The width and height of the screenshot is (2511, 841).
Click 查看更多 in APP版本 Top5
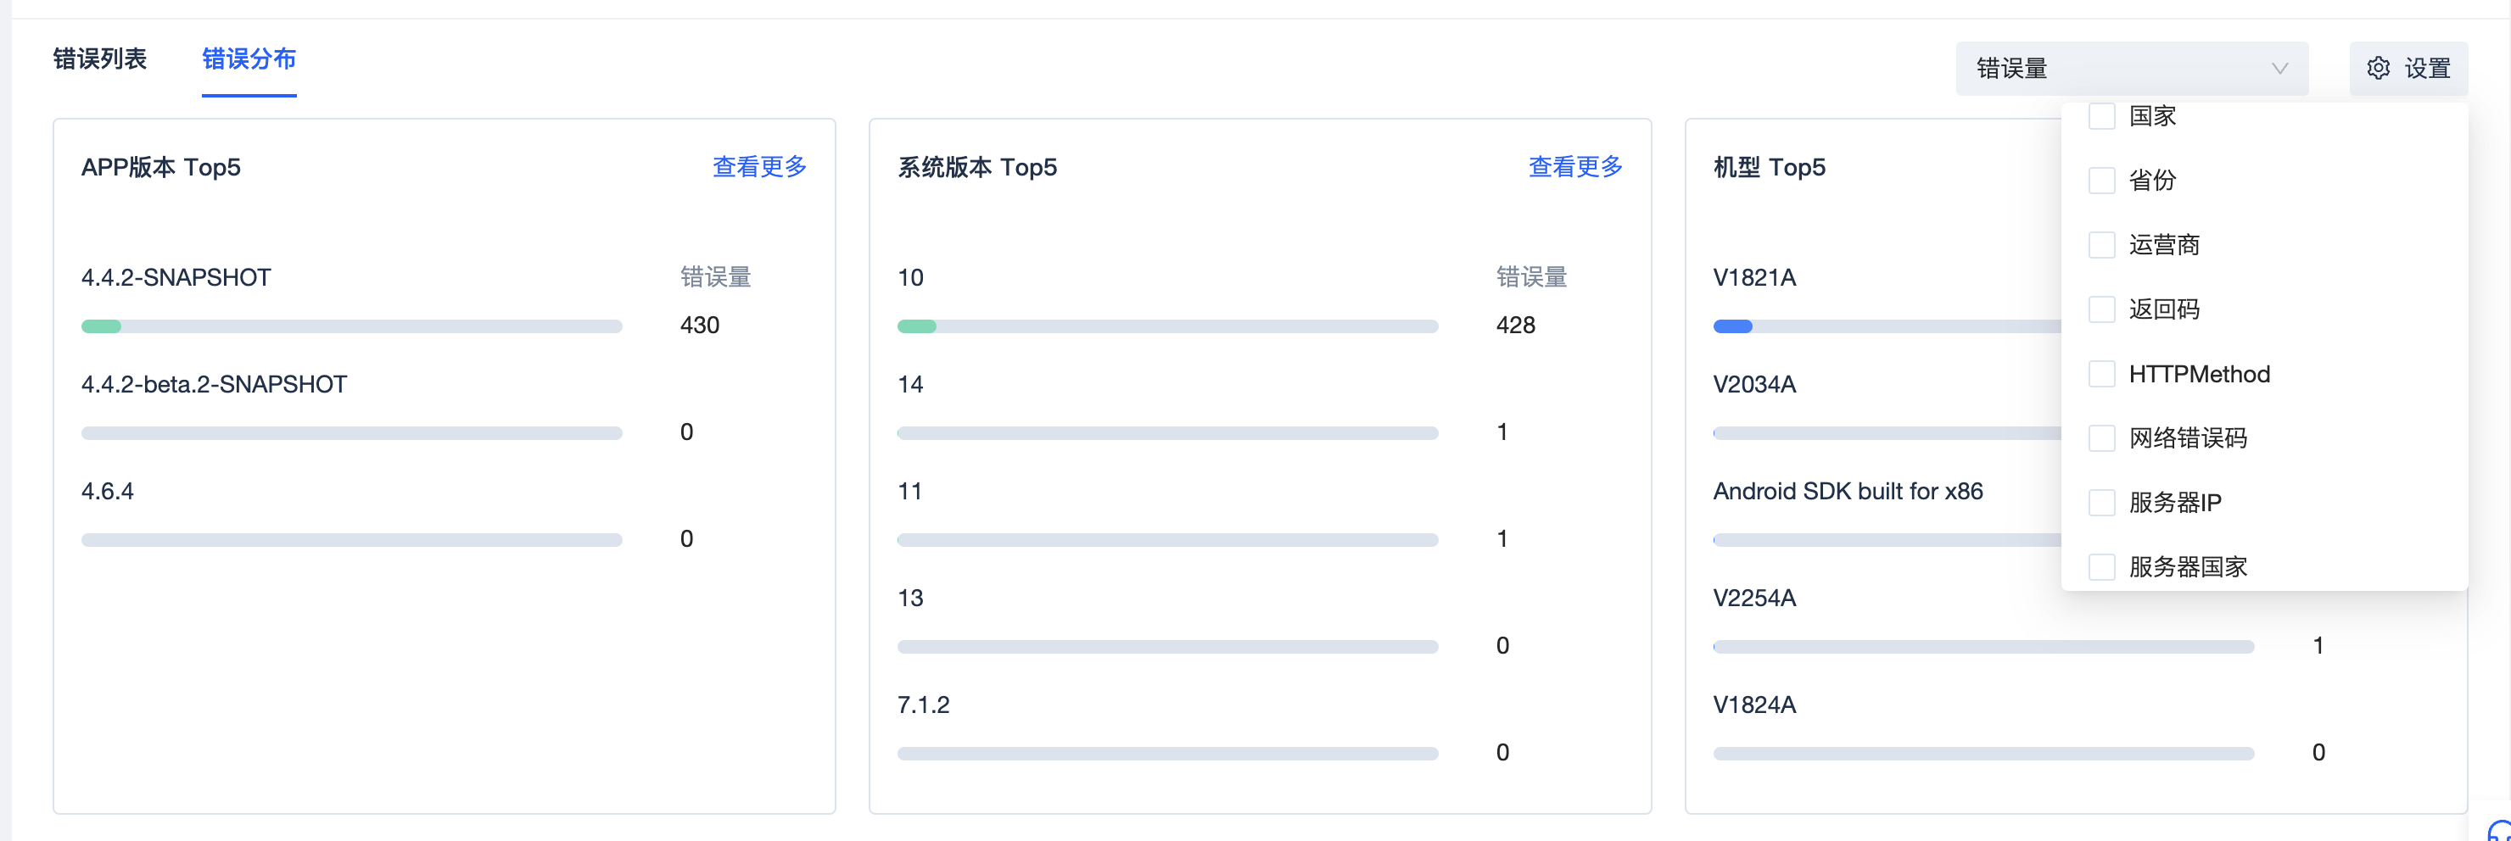[x=759, y=168]
